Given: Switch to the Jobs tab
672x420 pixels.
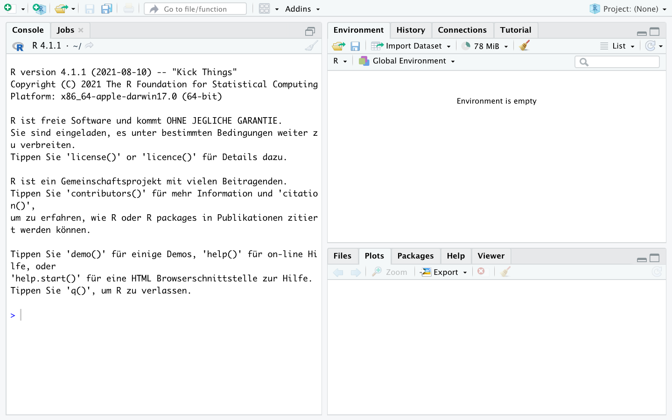Looking at the screenshot, I should pos(65,30).
